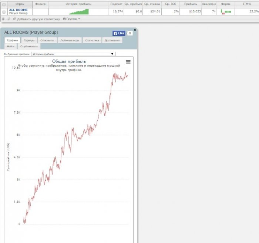Close the ALL ROOMS panel
This screenshot has height=243, width=259.
(135, 30)
